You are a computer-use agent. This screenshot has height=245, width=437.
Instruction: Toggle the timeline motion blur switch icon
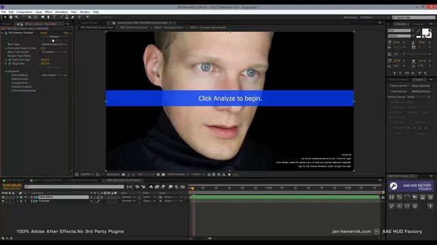pyautogui.click(x=163, y=187)
